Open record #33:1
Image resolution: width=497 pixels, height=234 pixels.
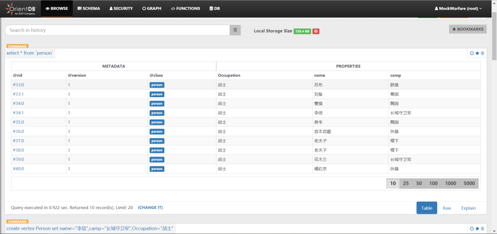click(x=18, y=94)
